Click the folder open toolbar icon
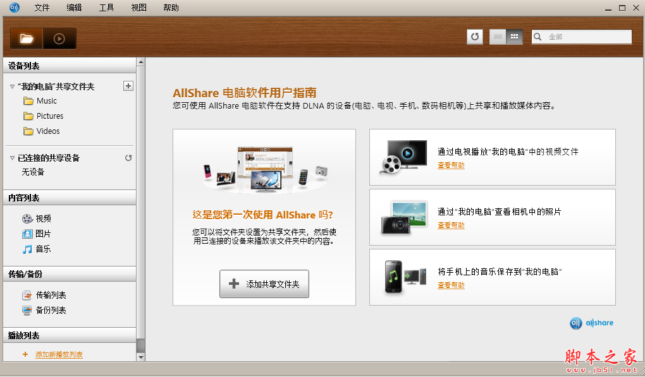 (26, 38)
